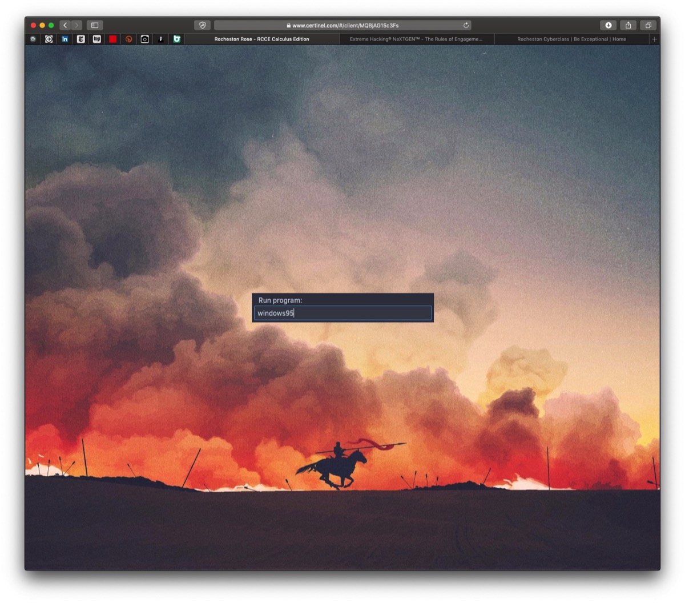Switch to Extreme Hacking NeXTGEN tab
685x603 pixels.
[416, 39]
